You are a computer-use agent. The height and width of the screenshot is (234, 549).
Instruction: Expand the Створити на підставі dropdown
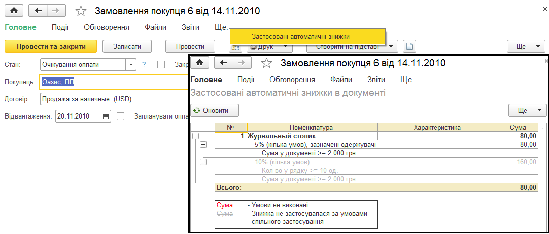point(352,47)
